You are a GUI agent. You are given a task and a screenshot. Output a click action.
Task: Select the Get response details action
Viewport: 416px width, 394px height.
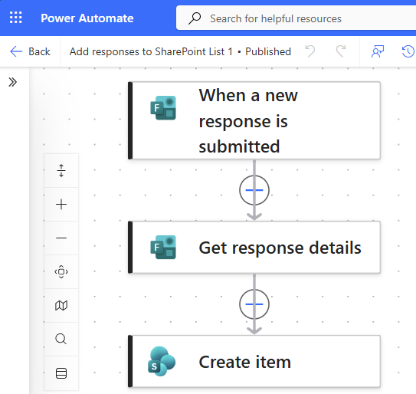coord(254,247)
